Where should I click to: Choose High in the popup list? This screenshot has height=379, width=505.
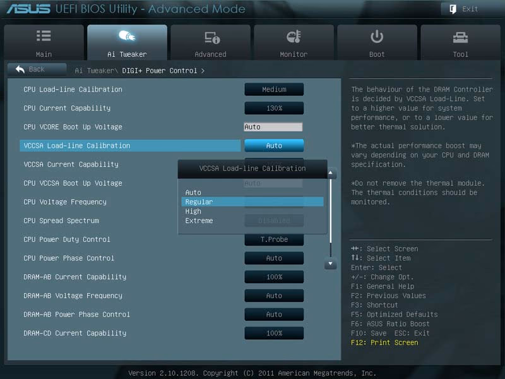tap(193, 211)
